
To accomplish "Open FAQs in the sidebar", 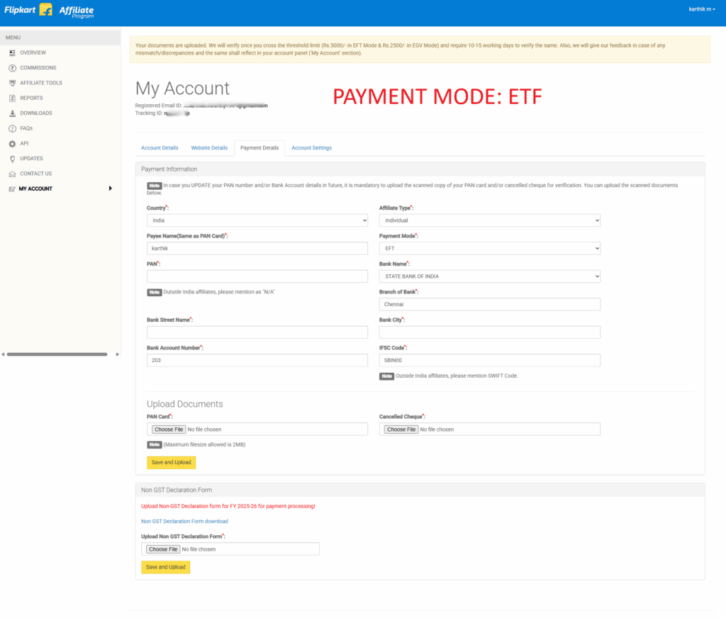I will point(26,128).
